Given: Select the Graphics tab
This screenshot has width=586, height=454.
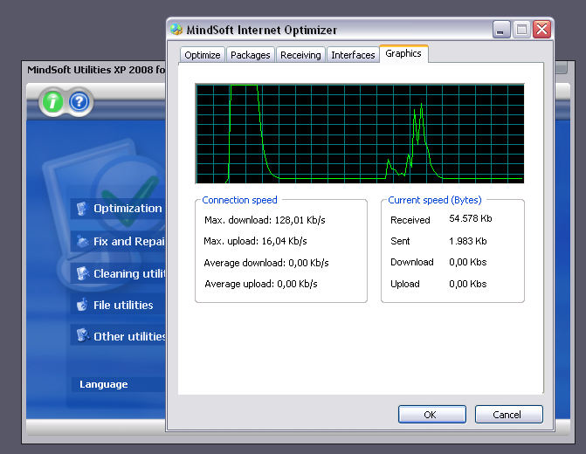Looking at the screenshot, I should (x=403, y=54).
